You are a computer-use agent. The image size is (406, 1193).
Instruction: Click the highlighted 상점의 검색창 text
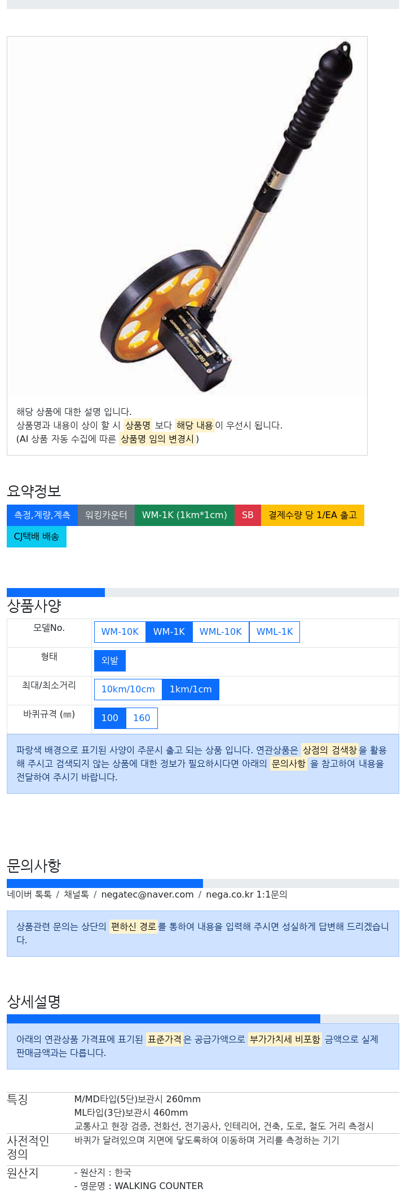tap(330, 750)
